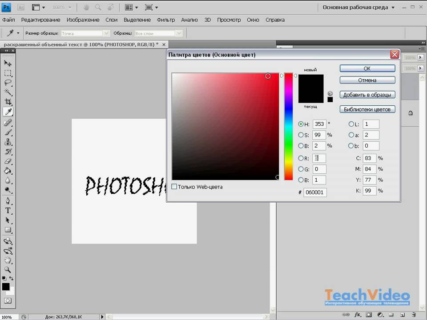Select the Lab a radio button
427x320 pixels.
(351, 135)
